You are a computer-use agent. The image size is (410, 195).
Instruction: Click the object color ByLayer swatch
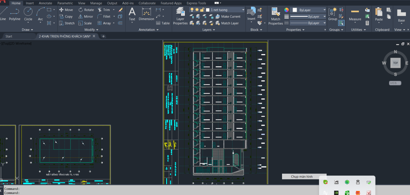[295, 10]
